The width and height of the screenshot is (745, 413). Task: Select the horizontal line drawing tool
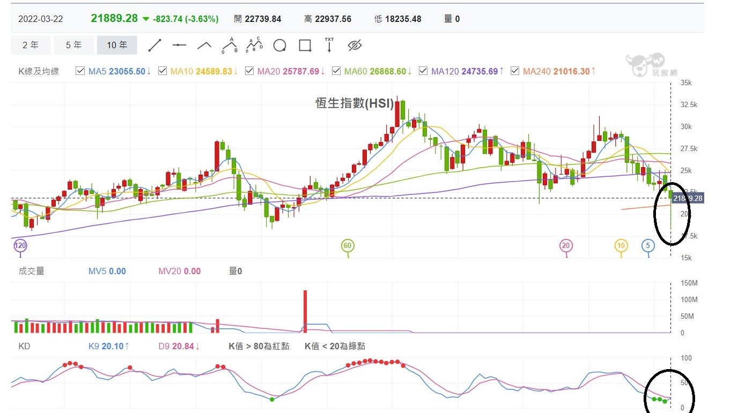179,46
